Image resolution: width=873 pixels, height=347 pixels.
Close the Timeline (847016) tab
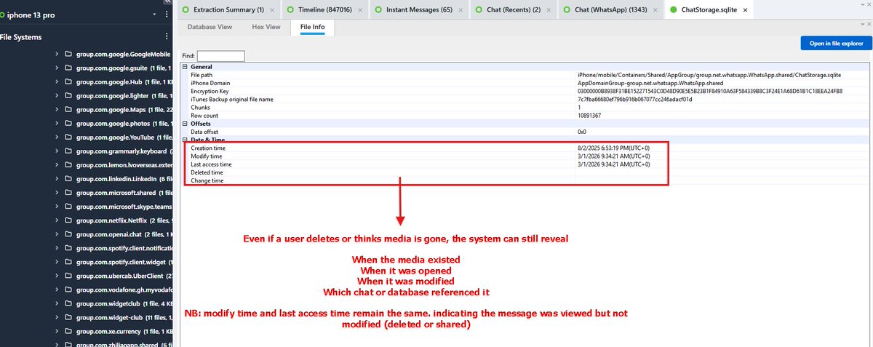pos(361,10)
